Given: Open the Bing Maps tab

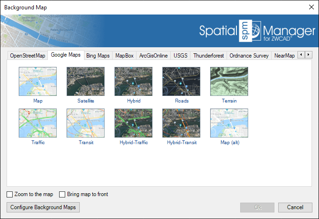Looking at the screenshot, I should (98, 56).
